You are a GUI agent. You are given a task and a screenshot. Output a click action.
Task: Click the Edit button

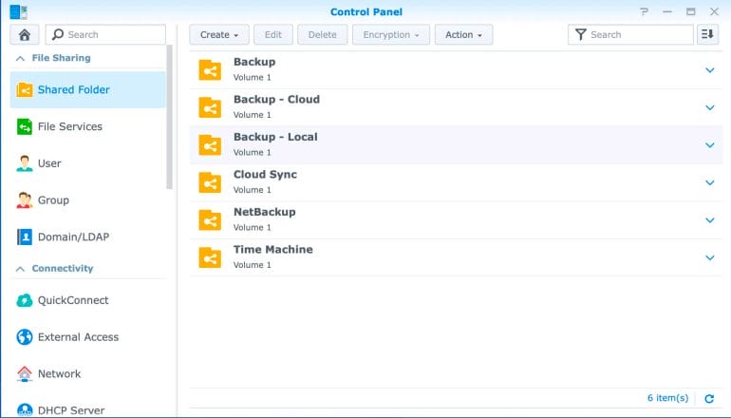coord(273,34)
